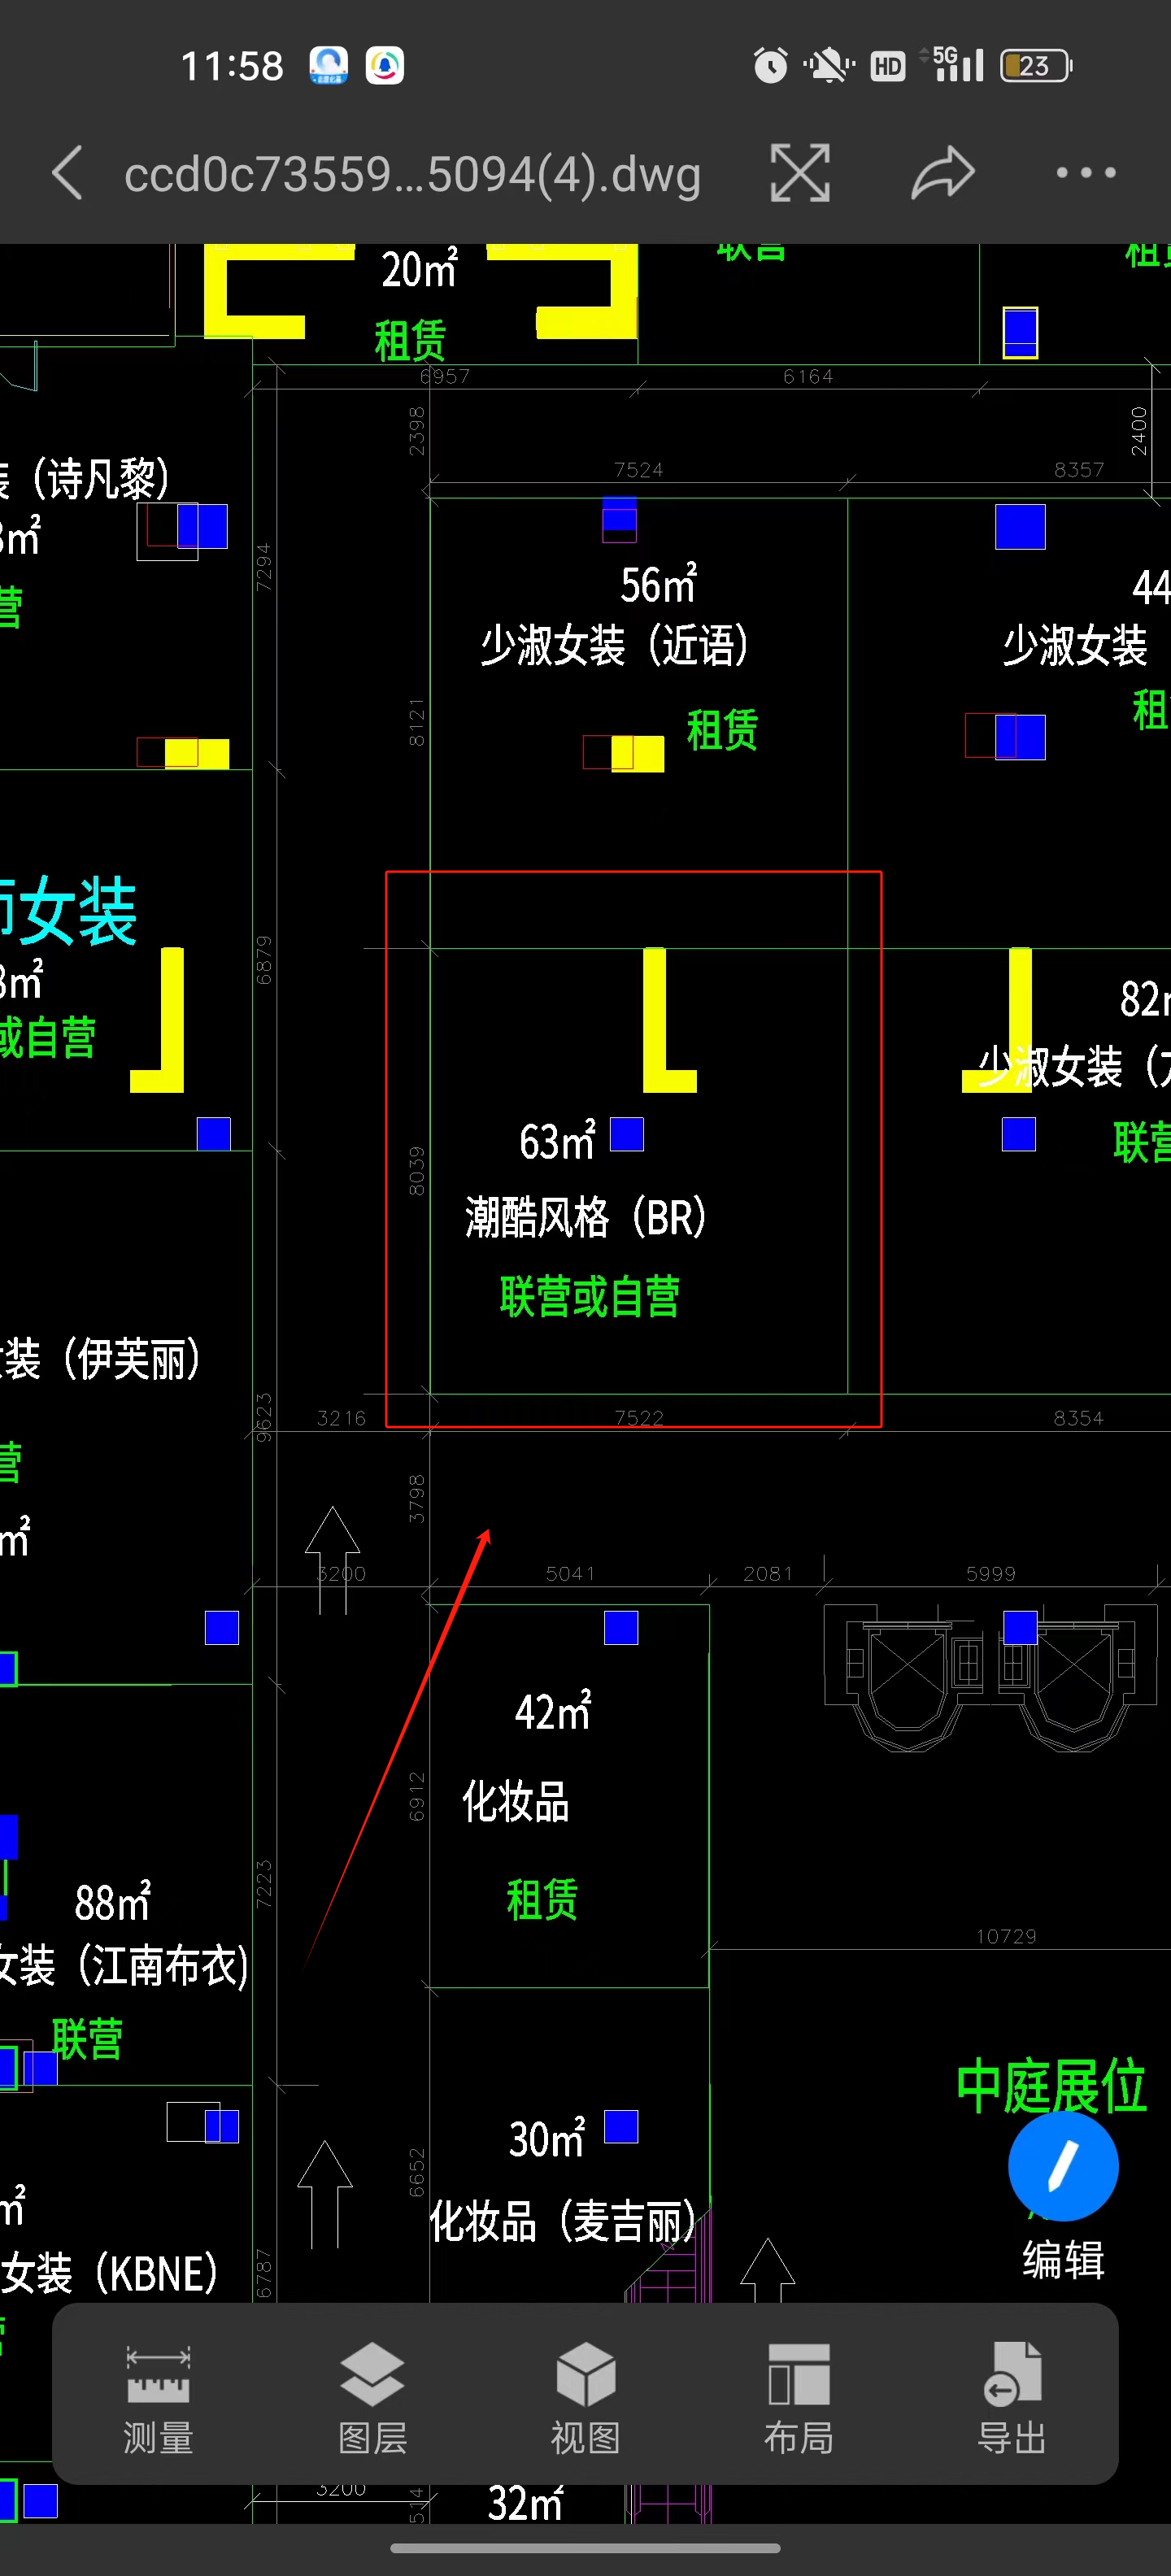The height and width of the screenshot is (2576, 1171).
Task: Tap the share arrow icon
Action: point(942,173)
